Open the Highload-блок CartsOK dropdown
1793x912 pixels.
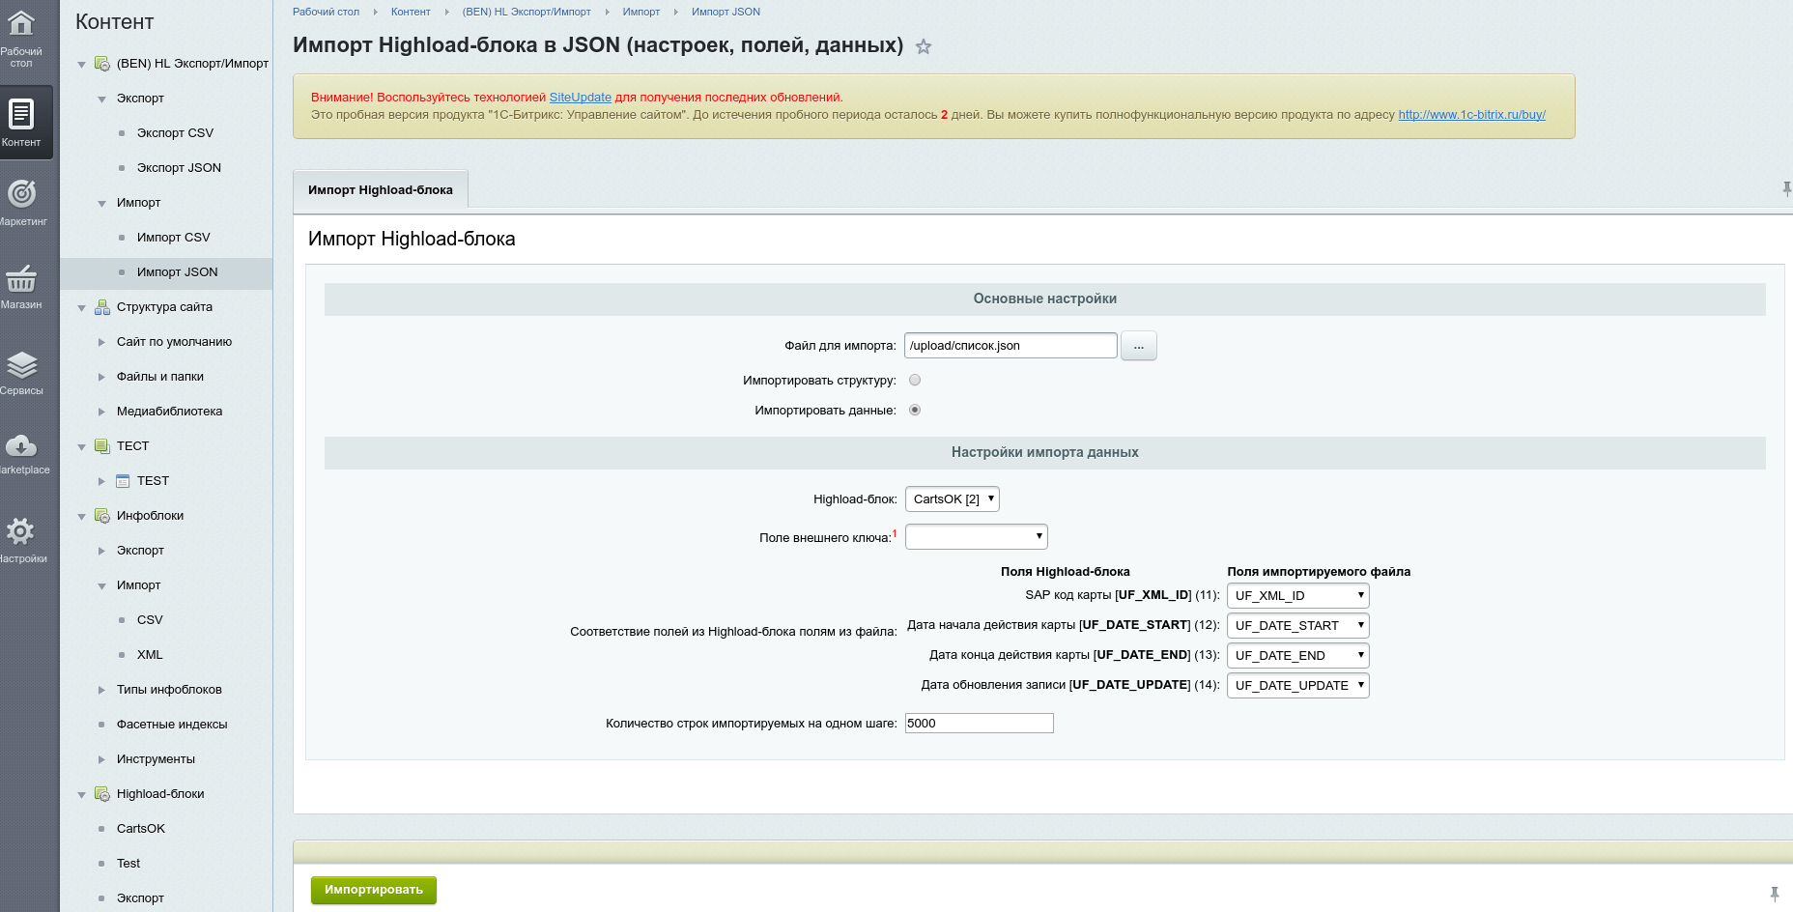(953, 499)
